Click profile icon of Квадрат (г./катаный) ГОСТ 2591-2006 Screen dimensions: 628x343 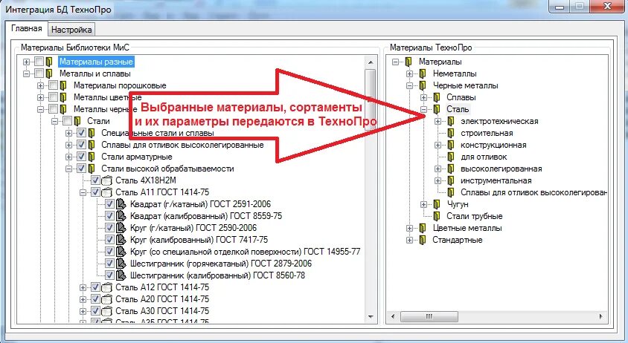pos(121,204)
